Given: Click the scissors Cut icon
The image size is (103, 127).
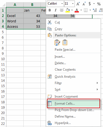Looking at the screenshot, I should (x=50, y=22).
